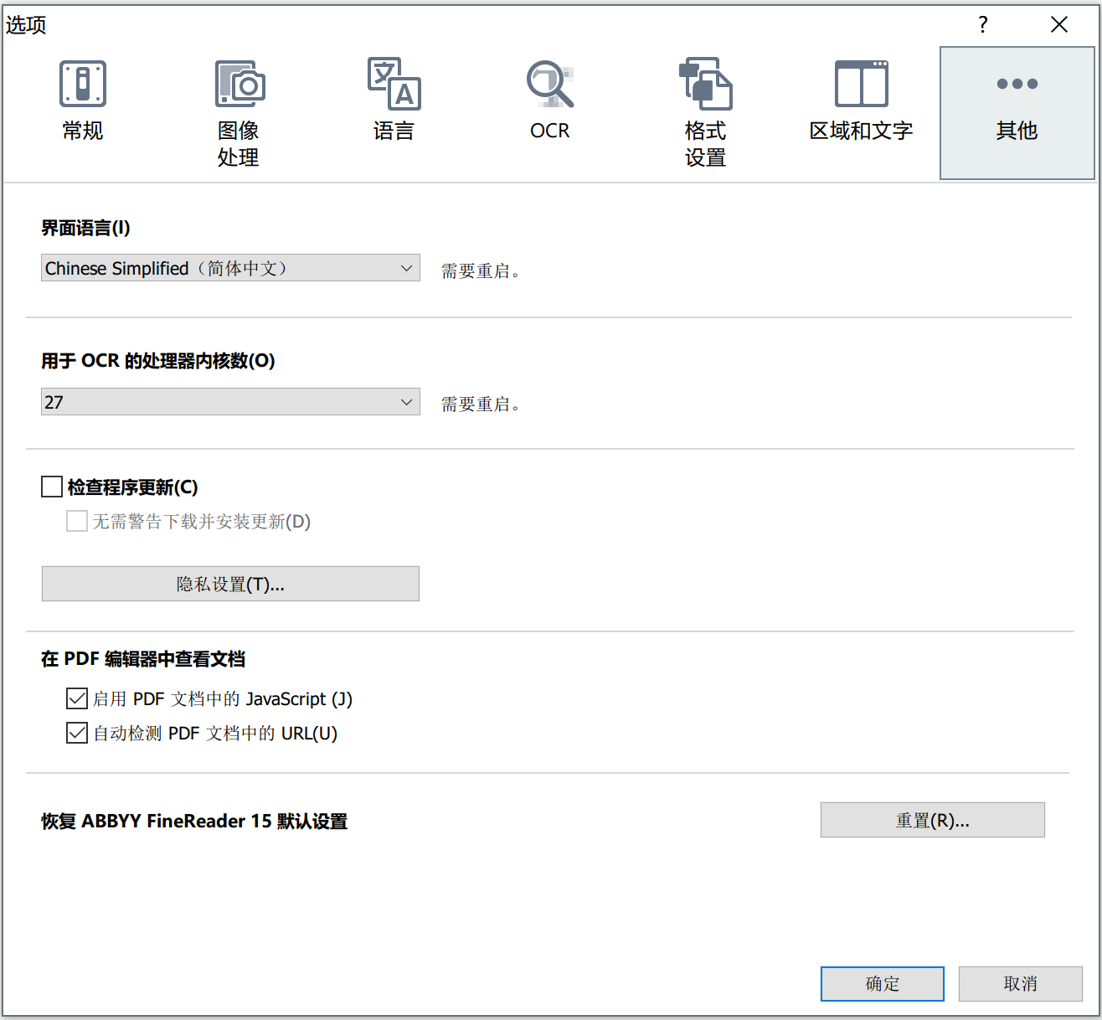The width and height of the screenshot is (1102, 1020).
Task: Switch to the 常规 tab label
Action: point(83,131)
